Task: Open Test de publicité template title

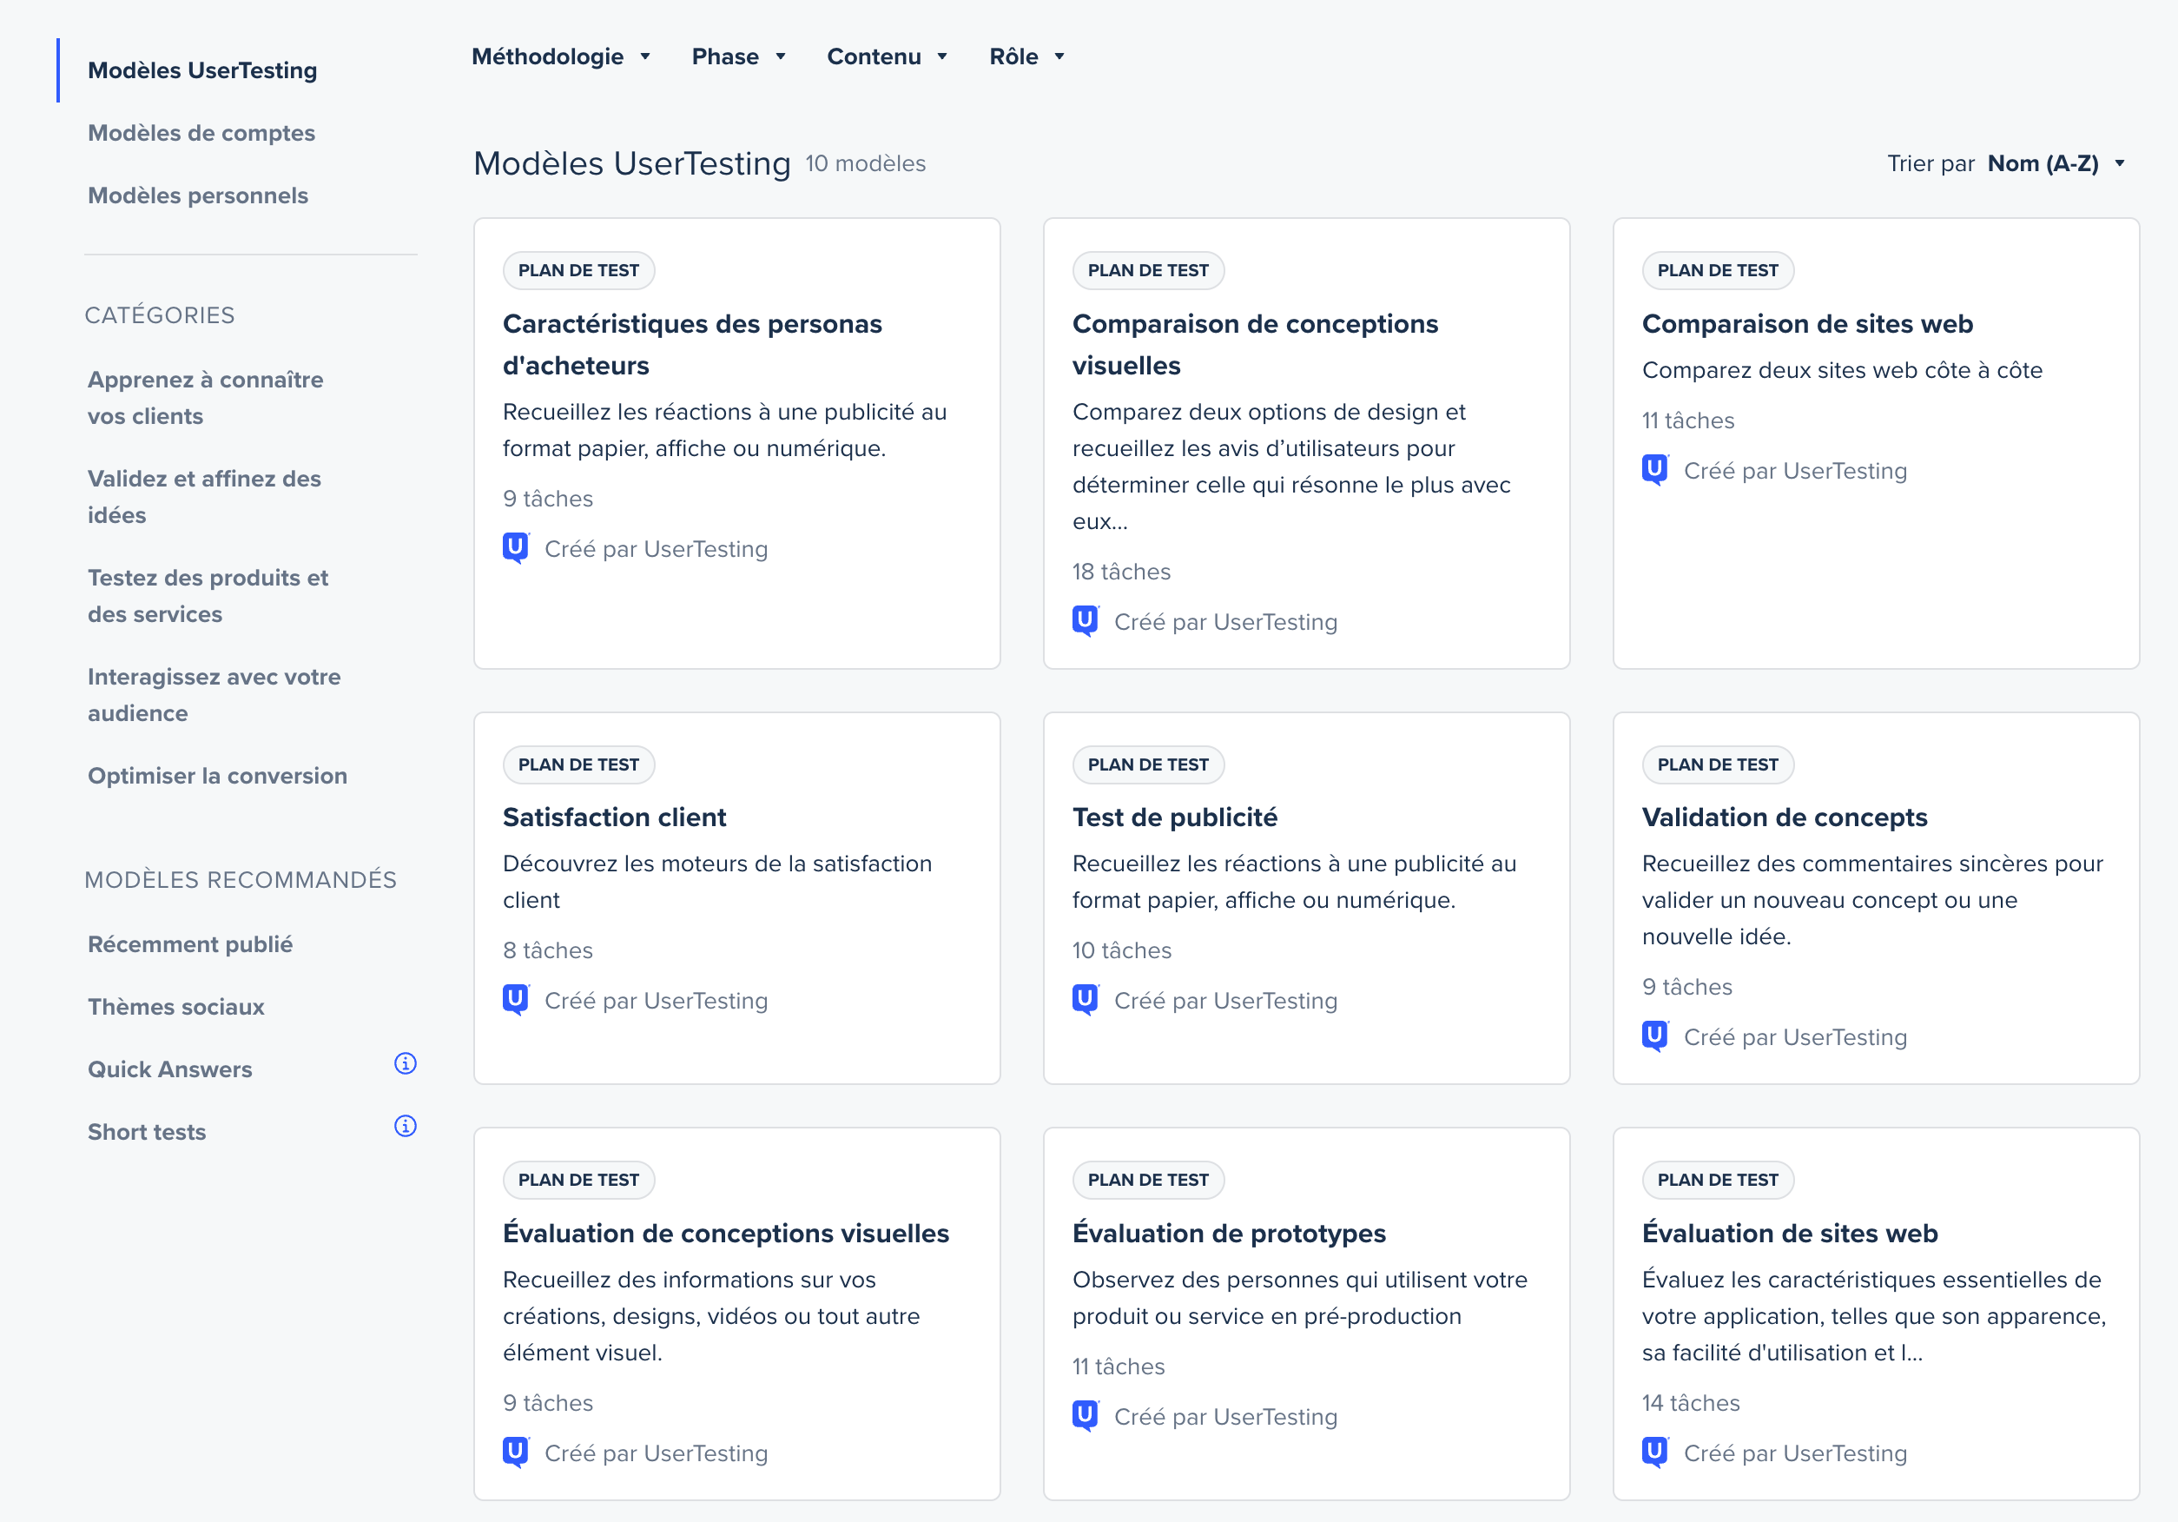Action: click(1174, 817)
